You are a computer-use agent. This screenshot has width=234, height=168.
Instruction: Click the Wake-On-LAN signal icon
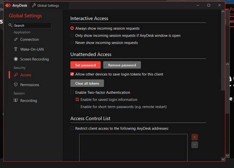point(16,49)
